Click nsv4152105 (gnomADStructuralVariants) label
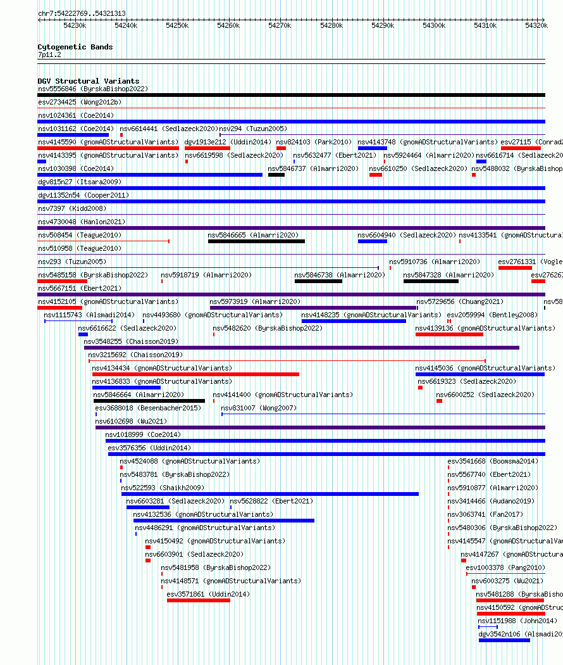Screen dimensions: 563x665 [x=108, y=301]
